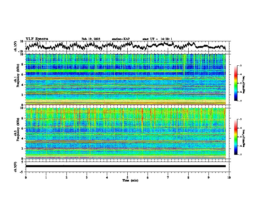This screenshot has width=258, height=199.
Task: Click the ch.1 voltage waveform trace panel
Action: pyautogui.click(x=128, y=46)
